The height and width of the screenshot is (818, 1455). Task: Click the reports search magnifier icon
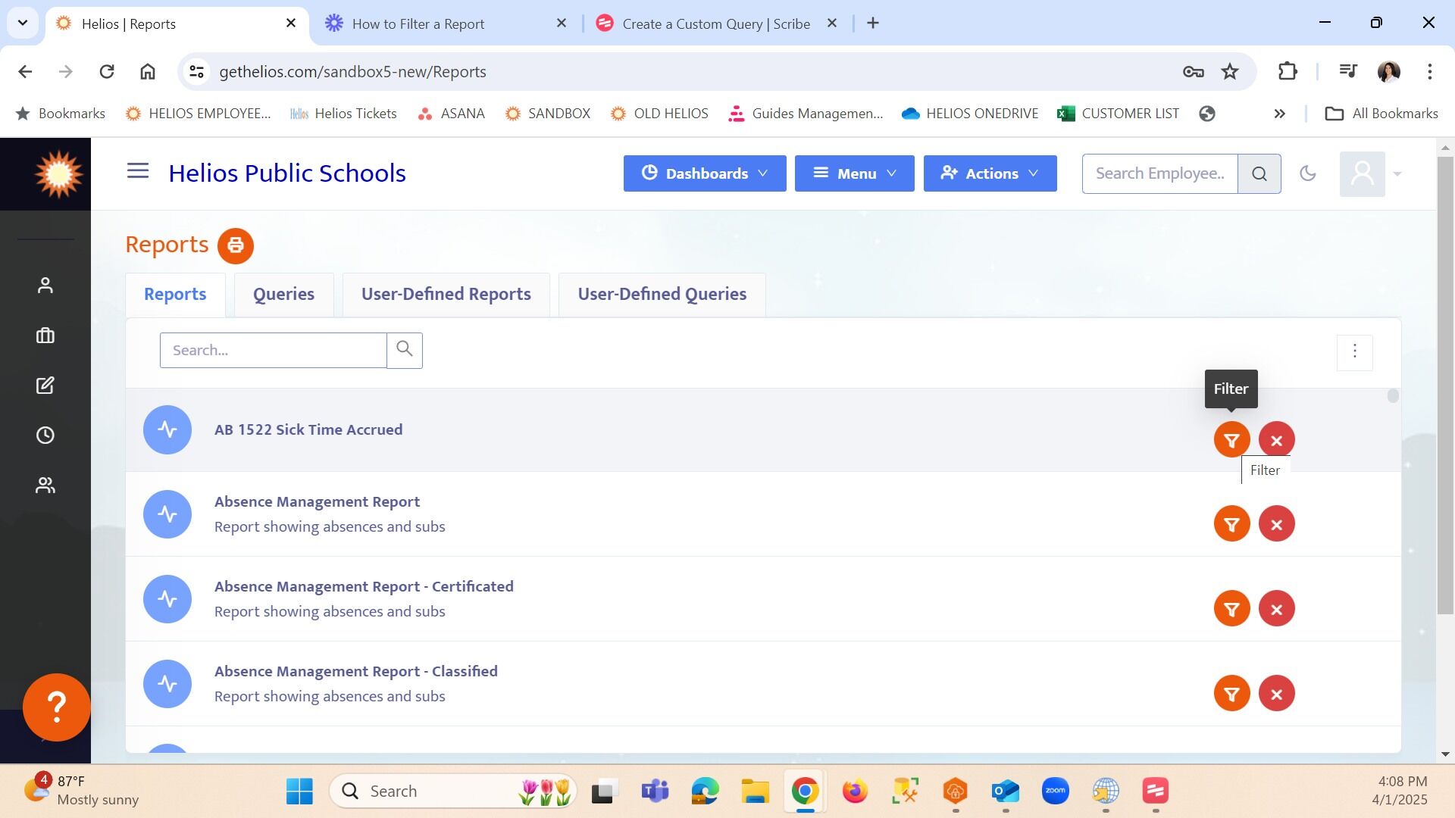(x=405, y=350)
